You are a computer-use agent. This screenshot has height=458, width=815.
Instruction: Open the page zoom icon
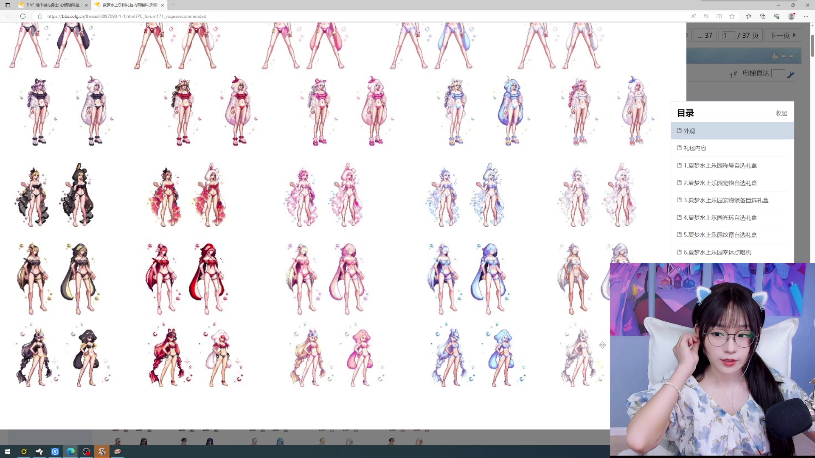(706, 16)
